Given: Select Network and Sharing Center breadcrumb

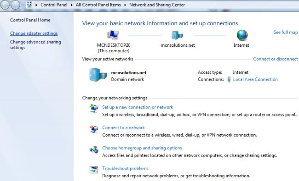Looking at the screenshot, I should pyautogui.click(x=157, y=5).
